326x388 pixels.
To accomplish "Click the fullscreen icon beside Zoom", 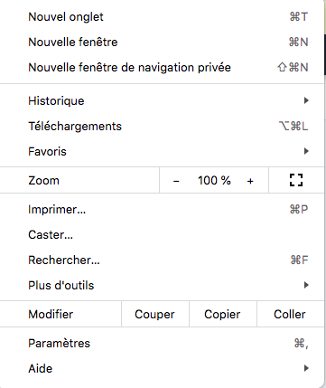I will (x=296, y=180).
